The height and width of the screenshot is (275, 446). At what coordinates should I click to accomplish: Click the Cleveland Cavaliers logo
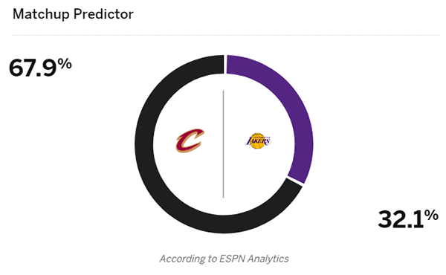click(x=190, y=140)
